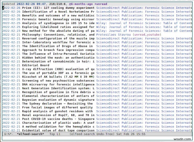Select 'The use of portable XRF' entry

(58, 73)
